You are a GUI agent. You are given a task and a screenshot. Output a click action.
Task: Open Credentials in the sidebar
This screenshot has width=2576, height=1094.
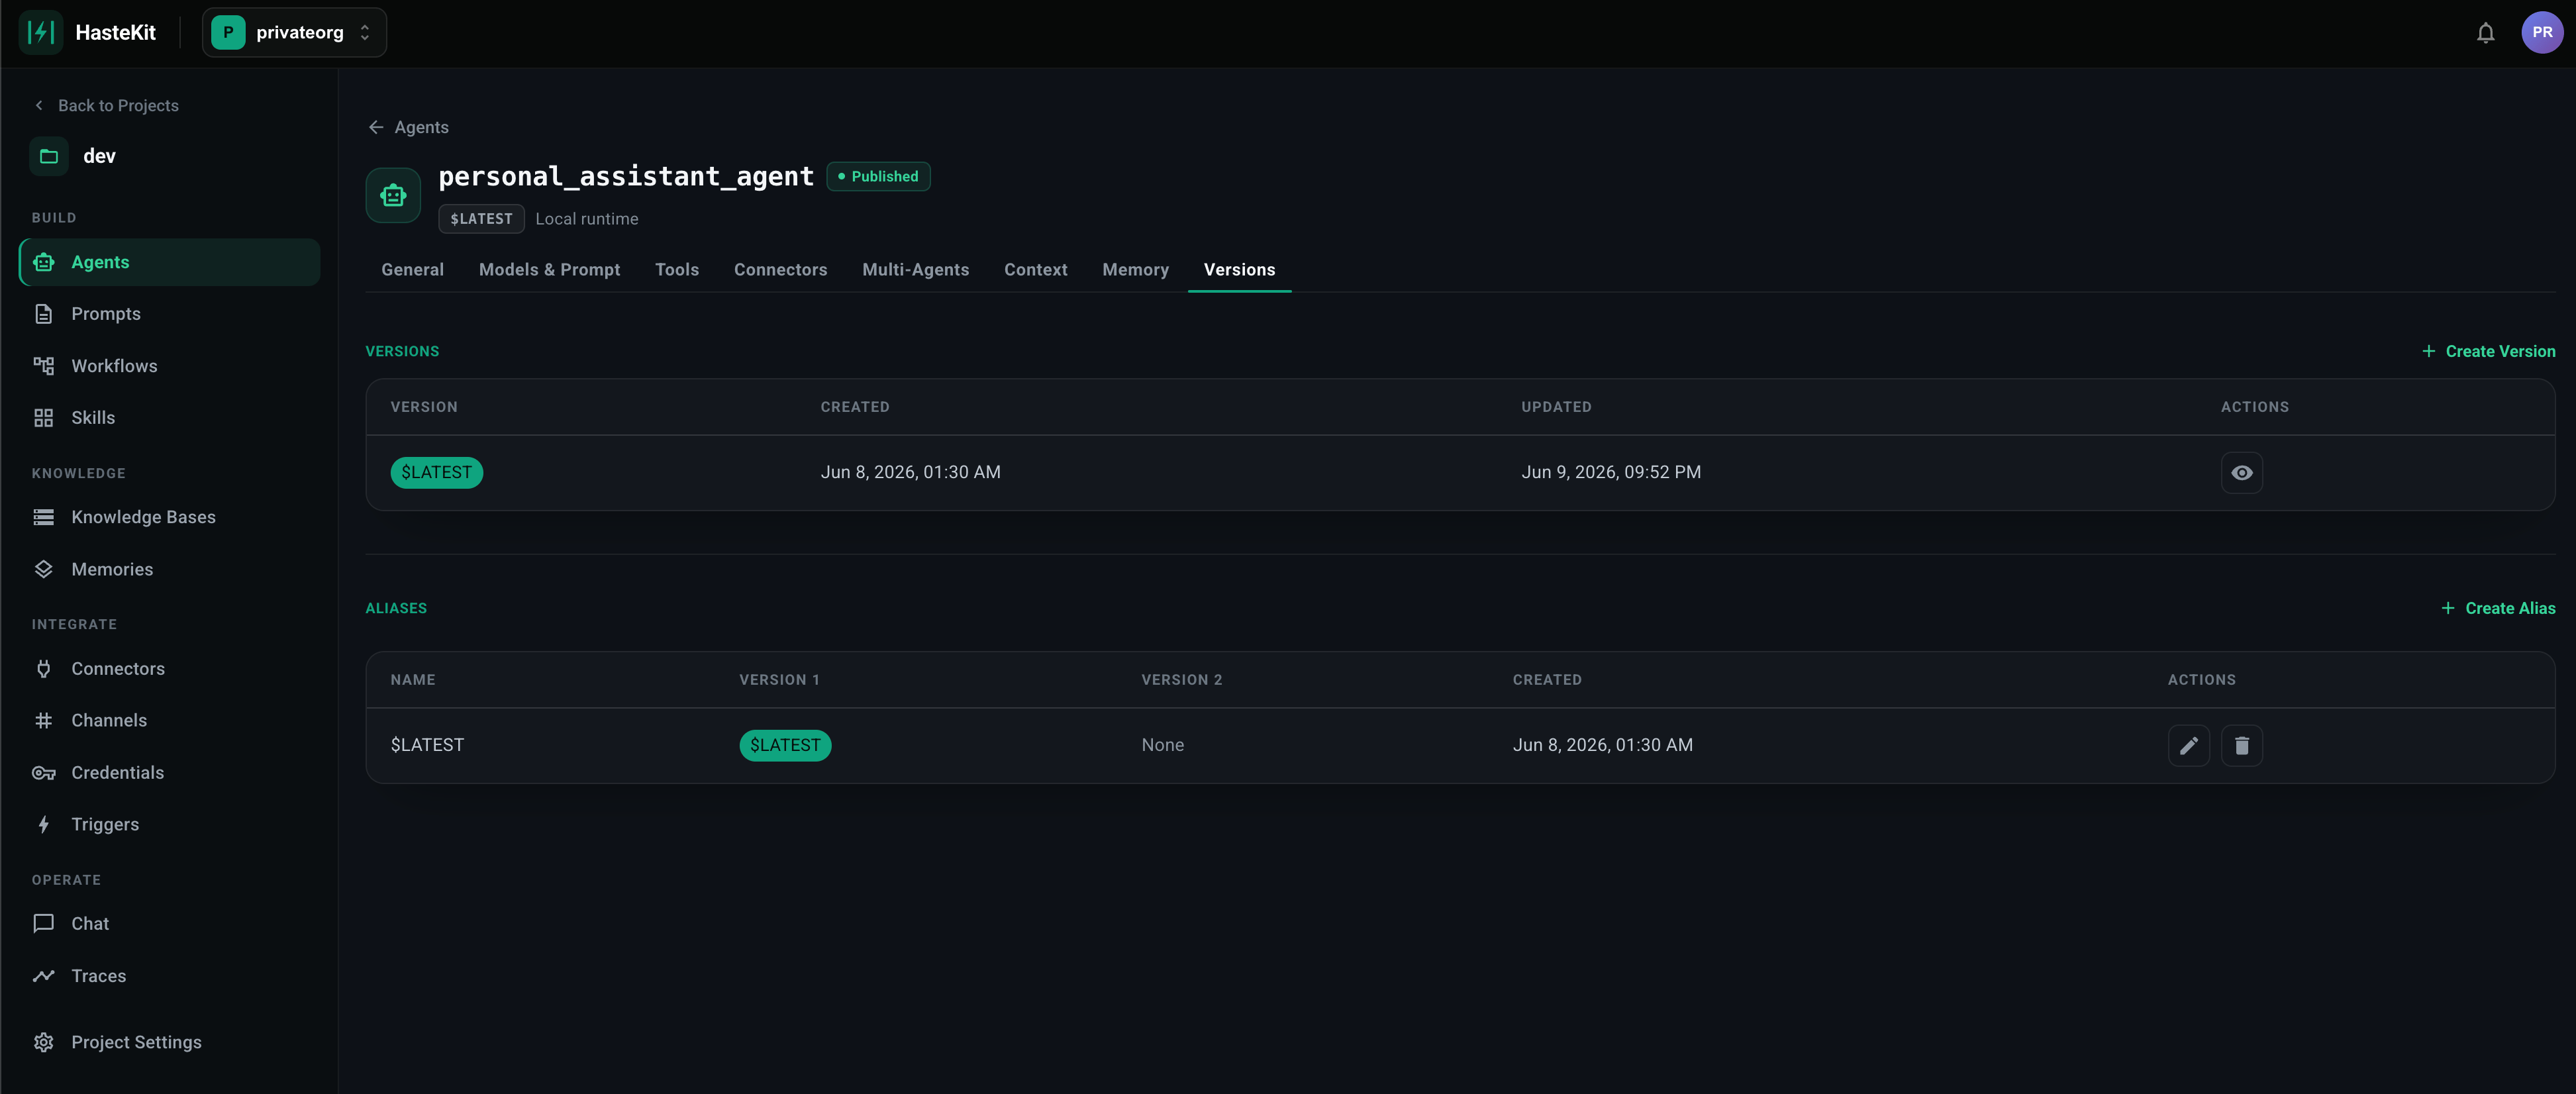click(x=169, y=772)
